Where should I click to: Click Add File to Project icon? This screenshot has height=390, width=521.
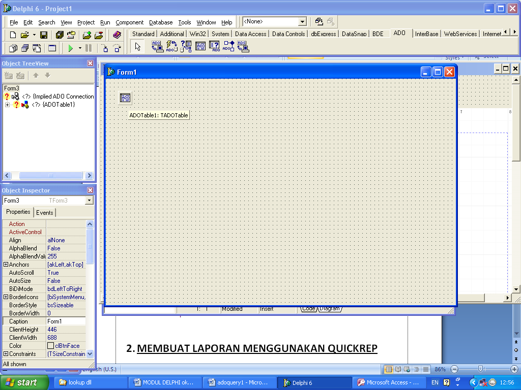click(87, 35)
